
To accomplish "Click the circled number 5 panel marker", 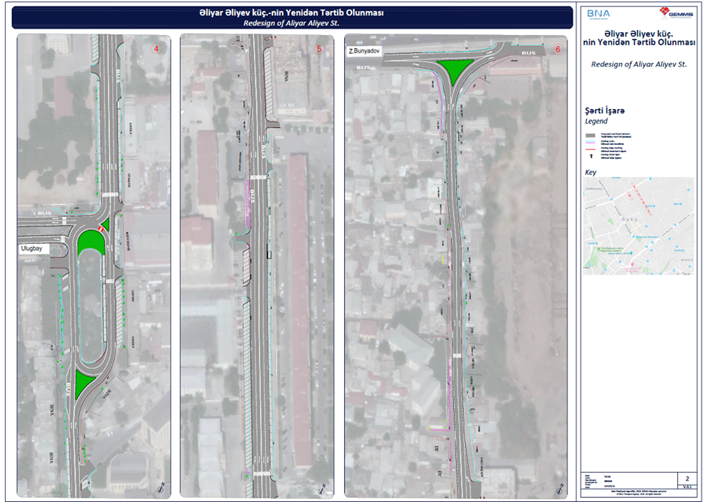I will 319,49.
